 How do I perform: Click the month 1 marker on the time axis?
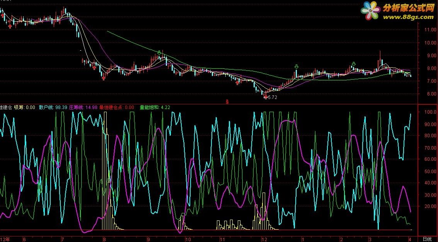[303, 239]
